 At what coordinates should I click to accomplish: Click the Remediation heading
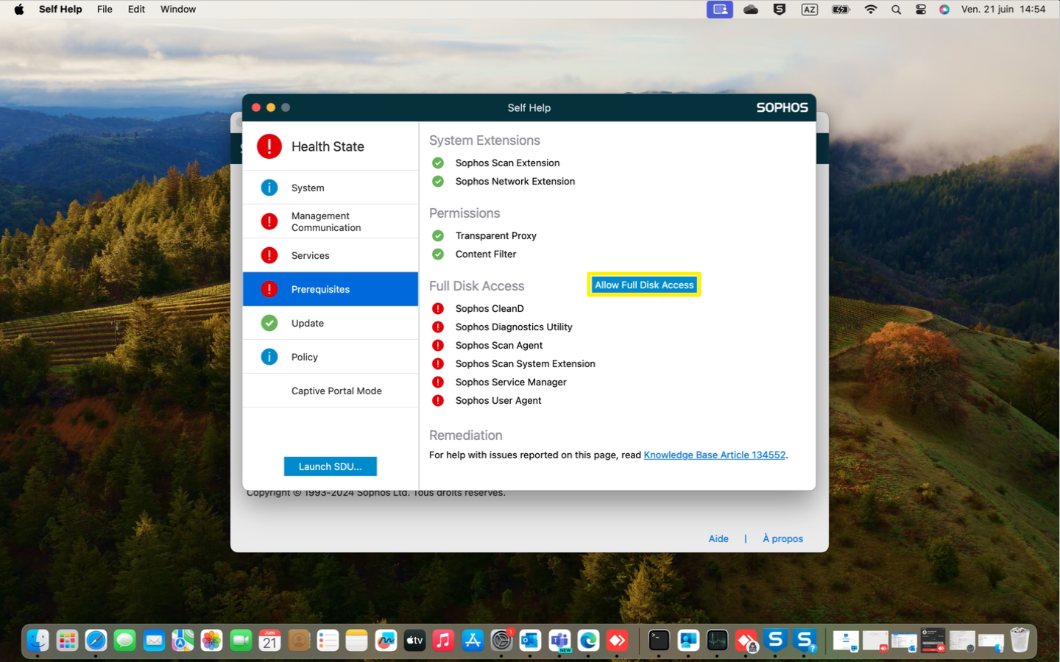tap(466, 435)
